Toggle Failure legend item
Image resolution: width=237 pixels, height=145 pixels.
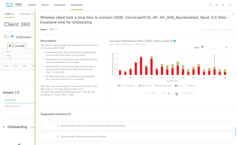tap(178, 85)
